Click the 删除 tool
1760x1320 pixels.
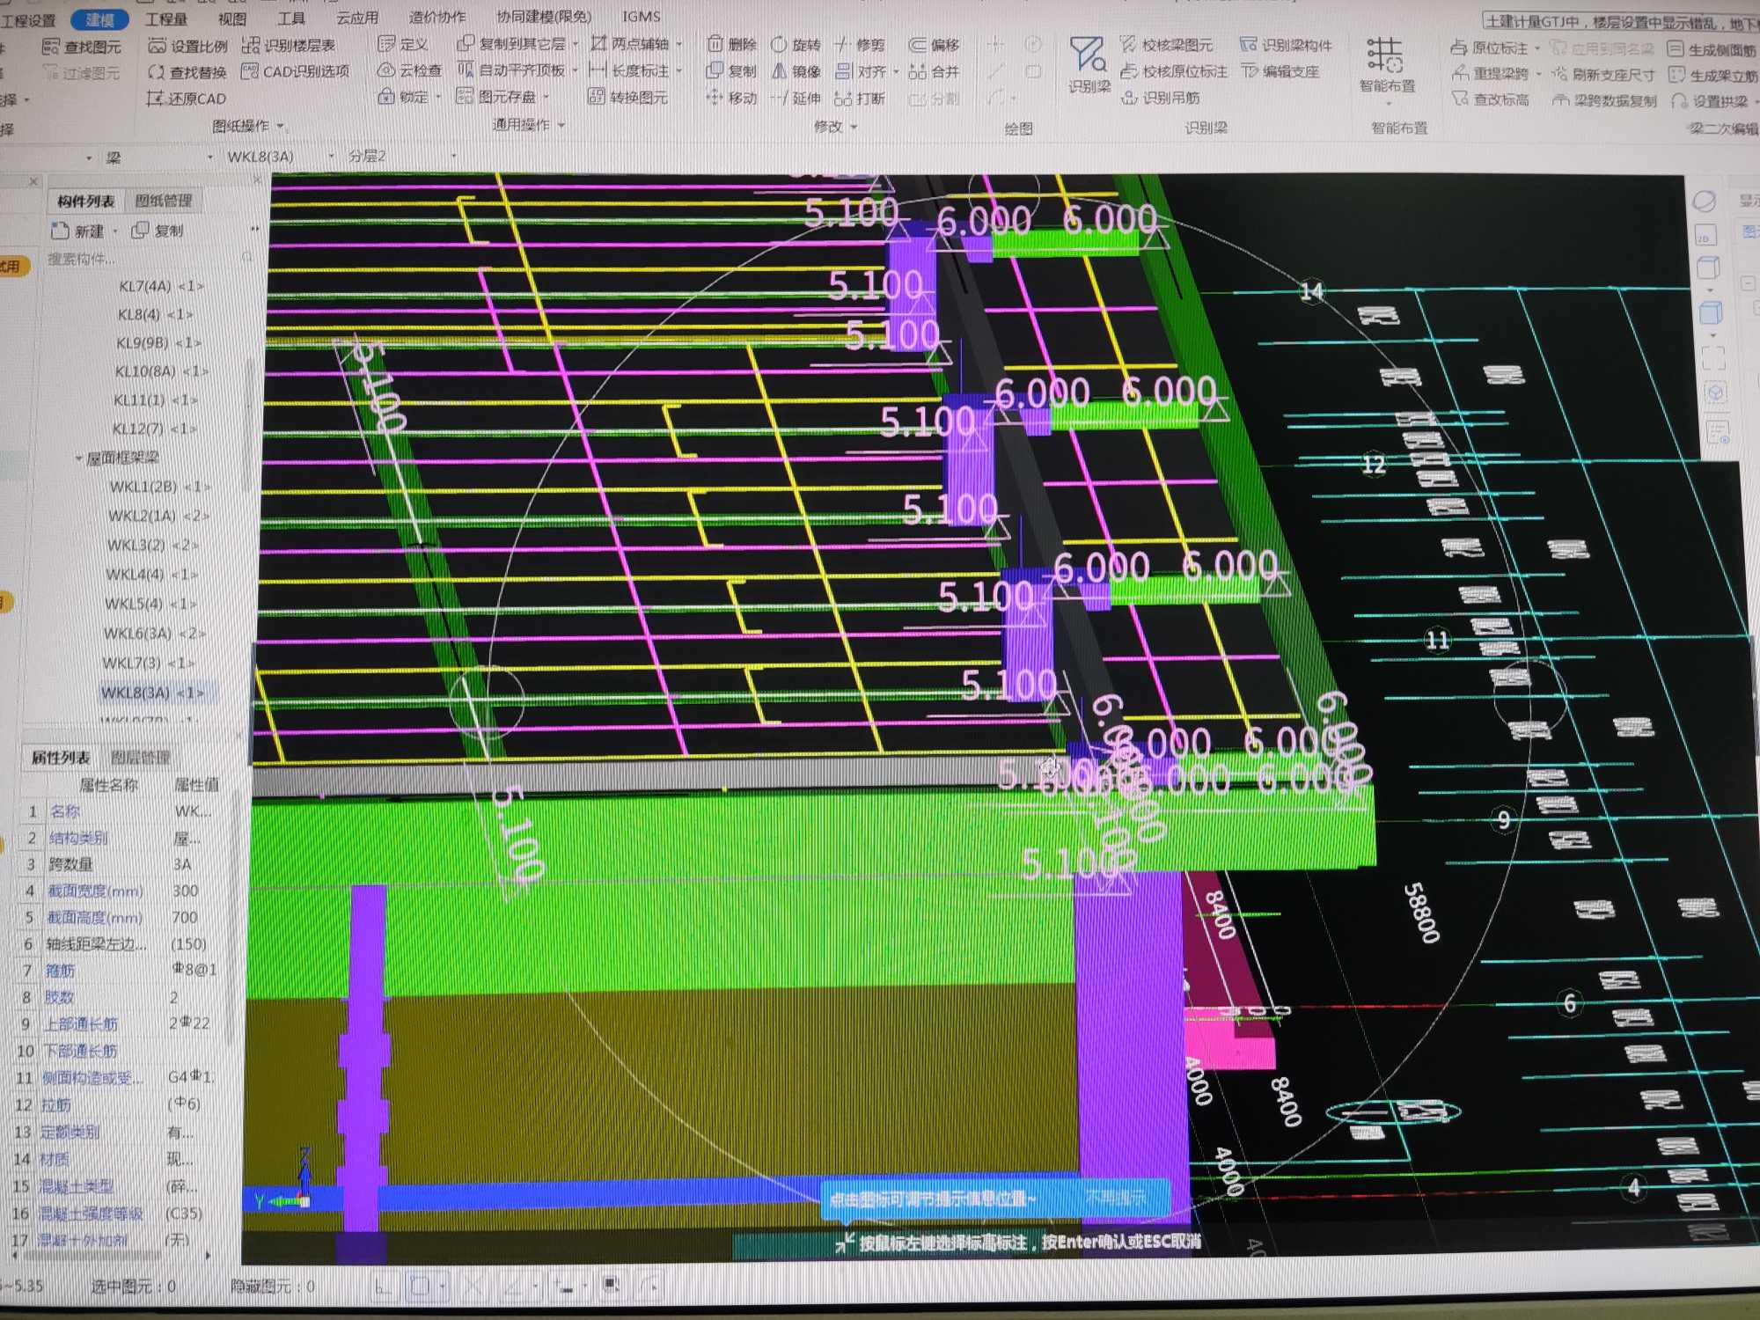(x=732, y=44)
